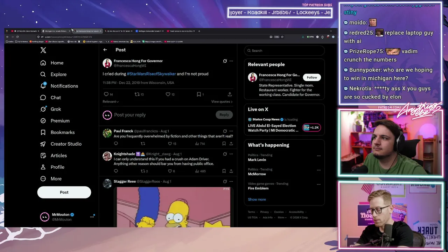
Task: Like the post with 12 likes
Action: (x=168, y=94)
